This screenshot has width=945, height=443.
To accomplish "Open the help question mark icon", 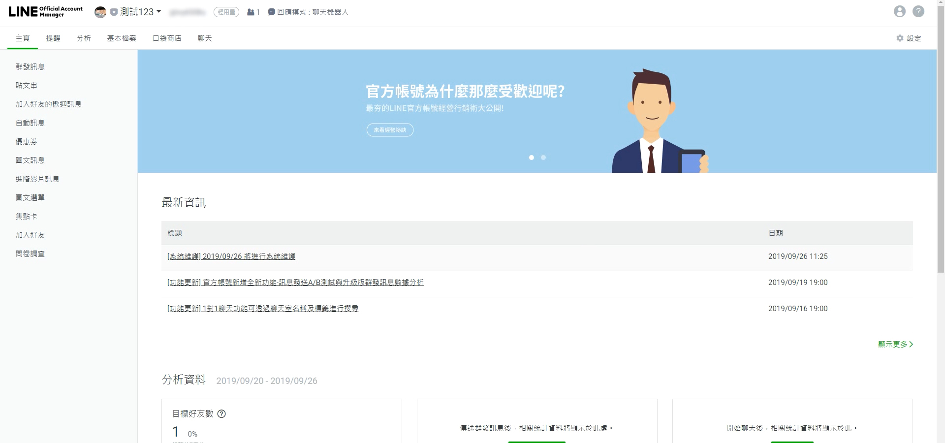I will click(918, 11).
